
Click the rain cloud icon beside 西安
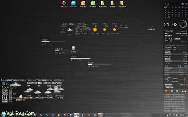16,85
